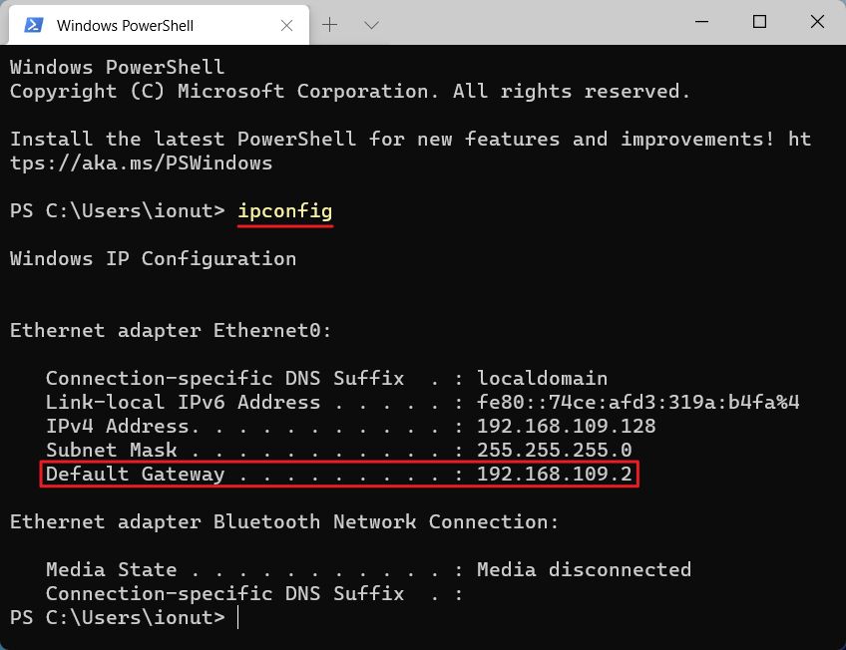This screenshot has width=846, height=650.
Task: Close the Windows PowerShell tab
Action: point(287,23)
